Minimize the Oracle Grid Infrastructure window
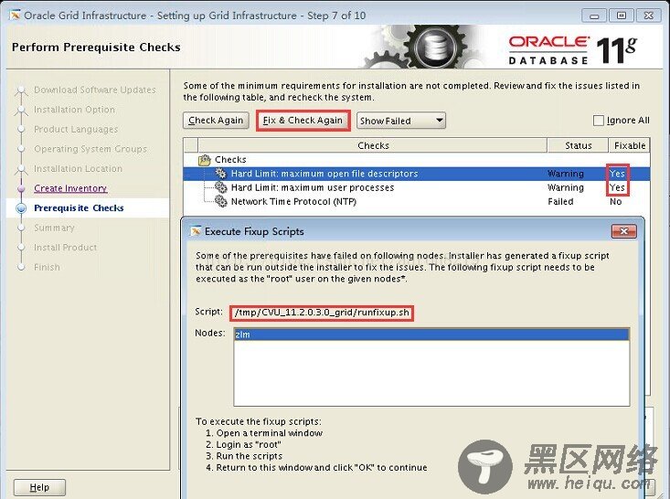Viewport: 670px width, 499px height. (594, 16)
